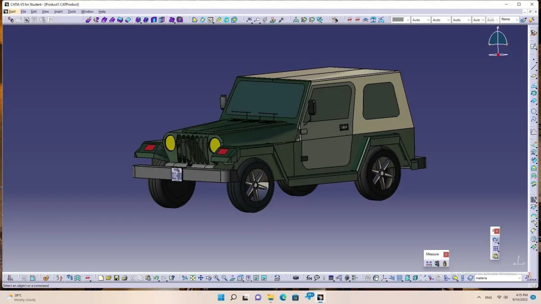Activate the Fly mode view icon
Viewport: 541px width, 304px height.
(x=185, y=278)
